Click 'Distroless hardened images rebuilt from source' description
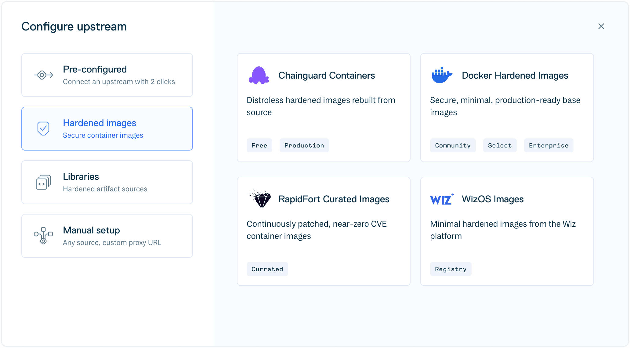This screenshot has width=630, height=348. [321, 106]
